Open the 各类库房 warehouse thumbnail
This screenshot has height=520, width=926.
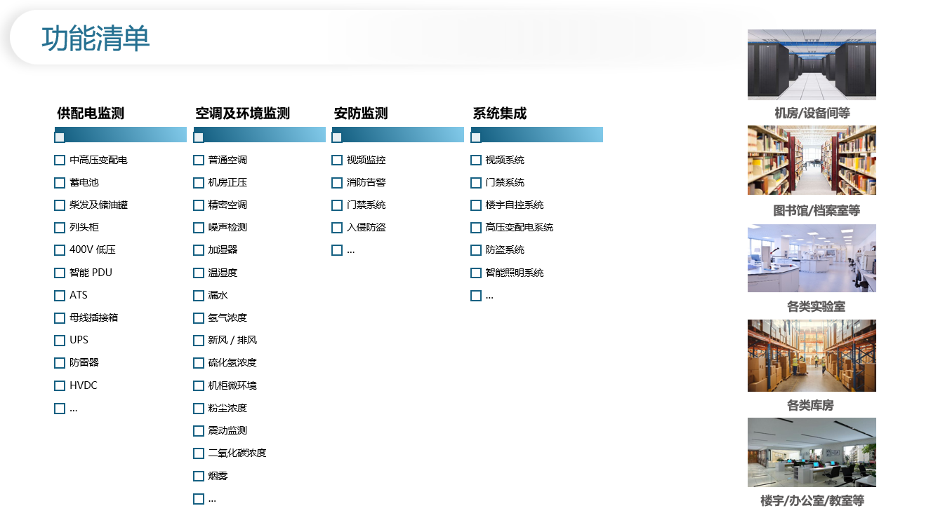[x=812, y=355]
